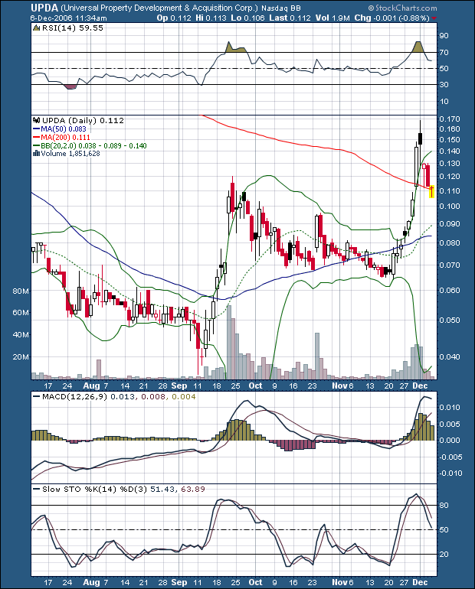This screenshot has height=589, width=475.
Task: Click the Oct label on the price date axis
Action: (255, 386)
